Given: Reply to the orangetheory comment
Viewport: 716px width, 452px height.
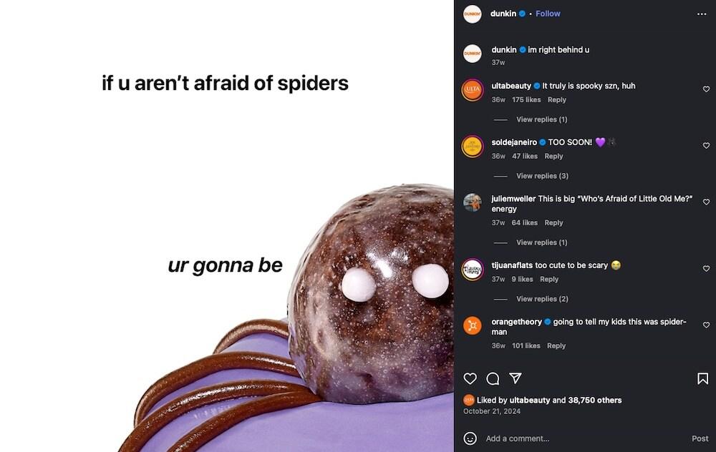Looking at the screenshot, I should (556, 345).
